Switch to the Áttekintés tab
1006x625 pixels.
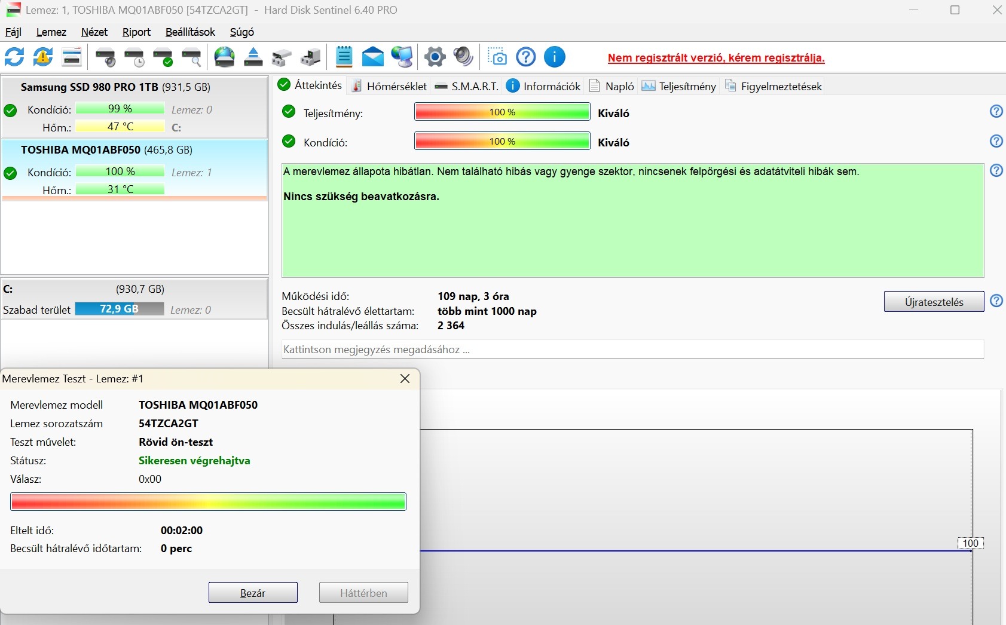pyautogui.click(x=310, y=85)
